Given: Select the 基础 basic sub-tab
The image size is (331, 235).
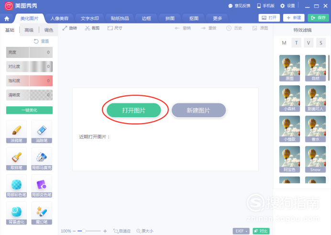Looking at the screenshot, I should click(x=10, y=30).
